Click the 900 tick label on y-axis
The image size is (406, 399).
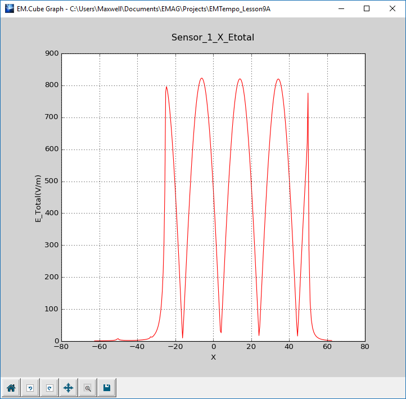click(x=52, y=54)
